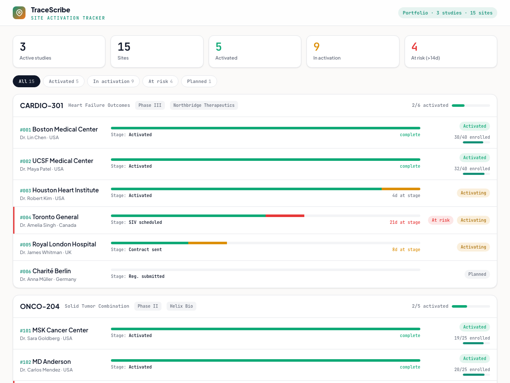Click the Activated badge for Boston Medical Center

click(475, 126)
